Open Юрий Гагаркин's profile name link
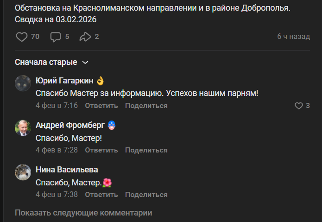The width and height of the screenshot is (322, 222). (64, 81)
